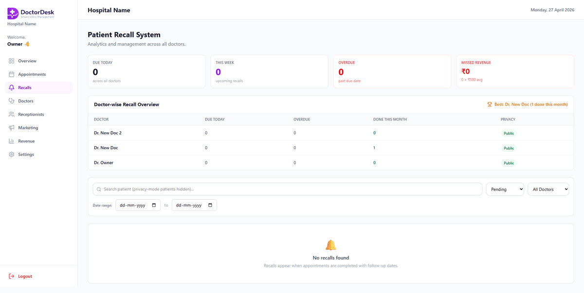Click the bell icon above No recalls found
The height and width of the screenshot is (293, 584).
point(331,245)
